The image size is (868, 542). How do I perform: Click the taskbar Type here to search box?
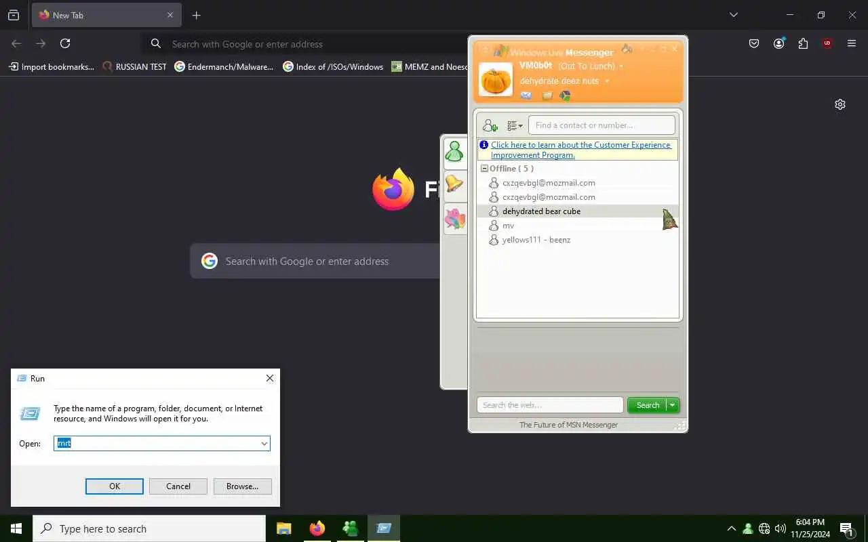tap(149, 528)
